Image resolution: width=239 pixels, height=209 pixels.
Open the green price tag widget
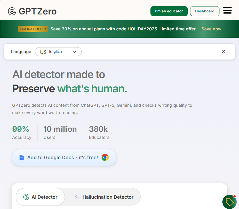point(229,202)
